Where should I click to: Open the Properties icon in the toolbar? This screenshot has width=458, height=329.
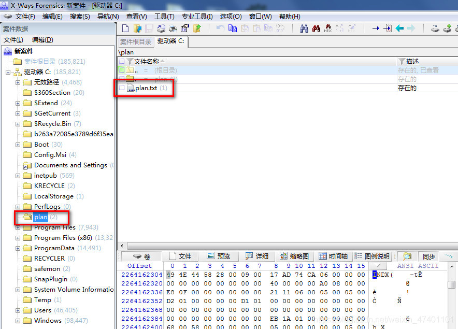tap(184, 28)
